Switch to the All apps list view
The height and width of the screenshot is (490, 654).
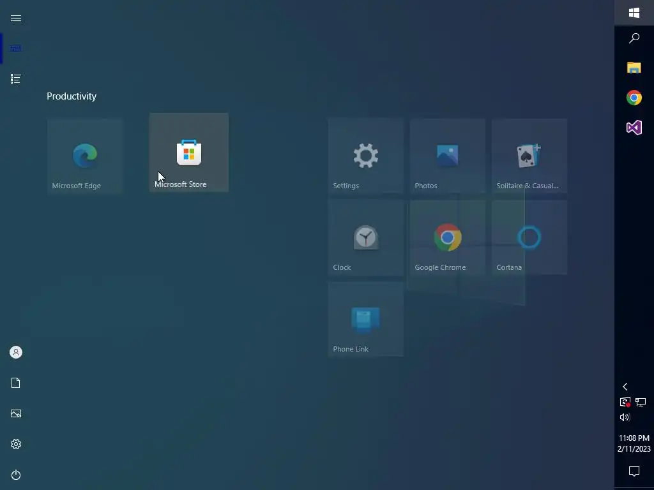tap(16, 78)
